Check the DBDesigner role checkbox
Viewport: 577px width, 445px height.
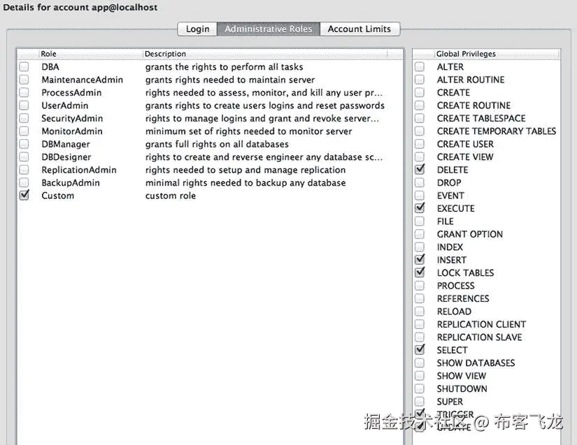(24, 157)
